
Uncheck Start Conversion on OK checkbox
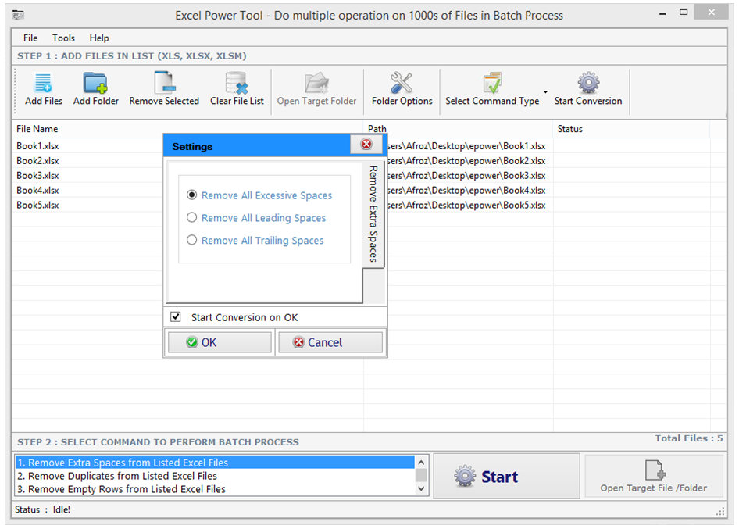[176, 316]
